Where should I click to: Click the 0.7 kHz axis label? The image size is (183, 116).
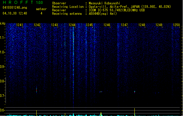(2, 96)
